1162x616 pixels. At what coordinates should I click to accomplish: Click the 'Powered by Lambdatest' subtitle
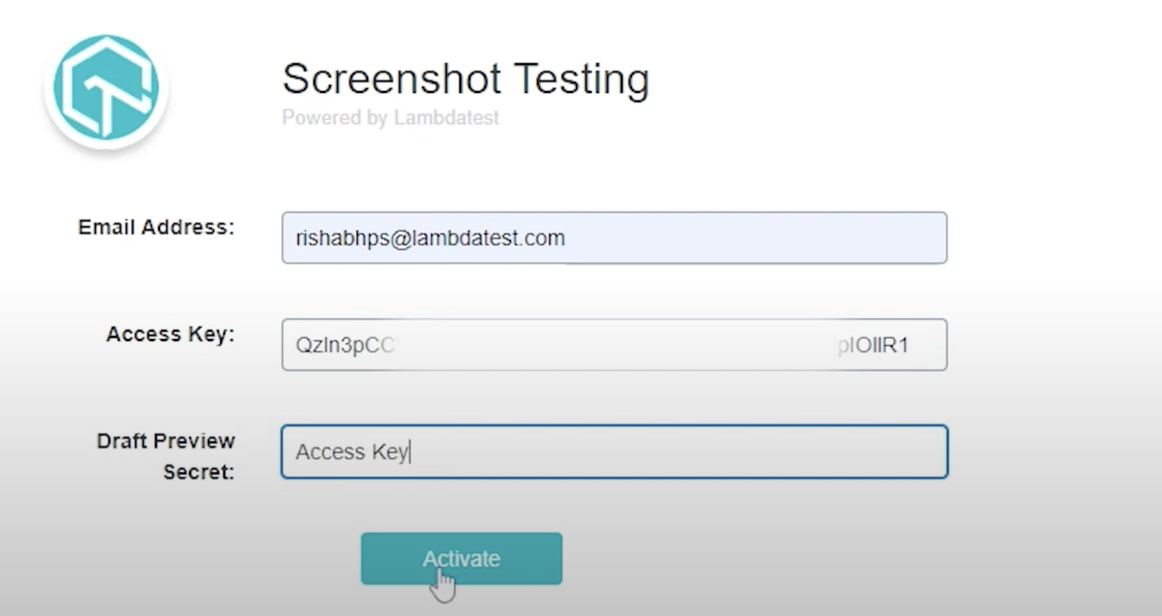391,118
